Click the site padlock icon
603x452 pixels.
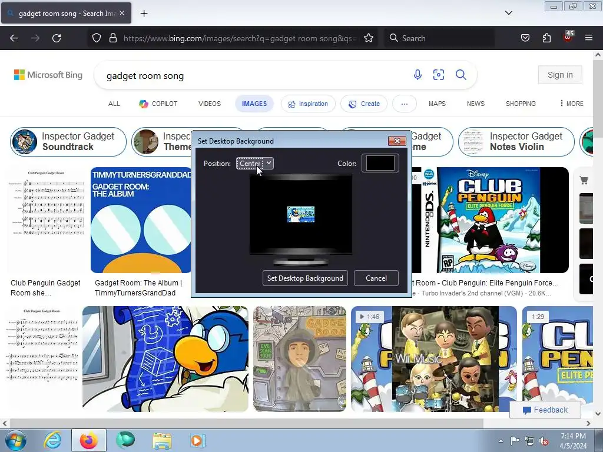pos(112,38)
